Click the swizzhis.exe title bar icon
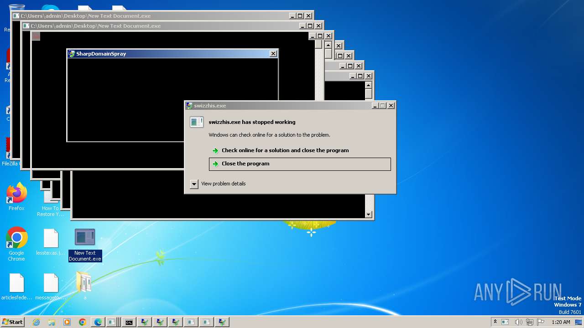The image size is (584, 328). pyautogui.click(x=189, y=106)
